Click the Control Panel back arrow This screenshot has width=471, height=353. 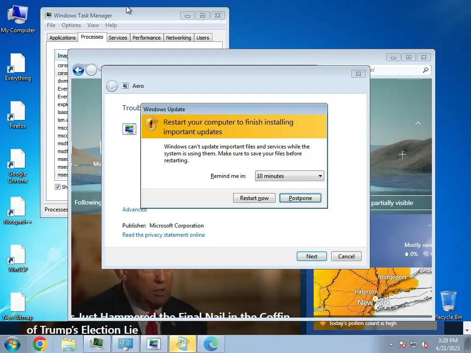(78, 70)
